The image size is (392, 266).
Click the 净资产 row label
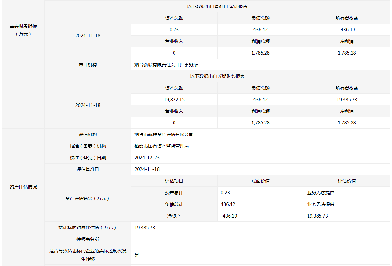(x=174, y=216)
